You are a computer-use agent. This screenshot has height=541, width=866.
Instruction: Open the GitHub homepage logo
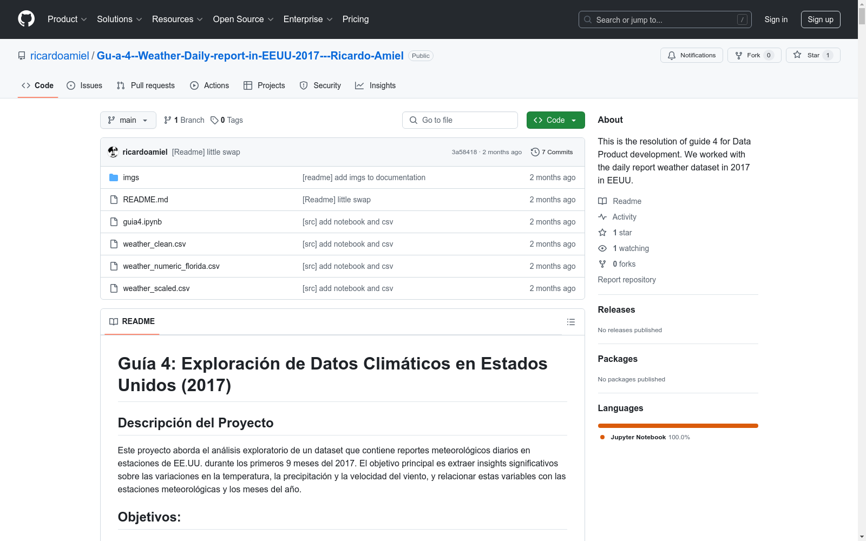coord(26,19)
